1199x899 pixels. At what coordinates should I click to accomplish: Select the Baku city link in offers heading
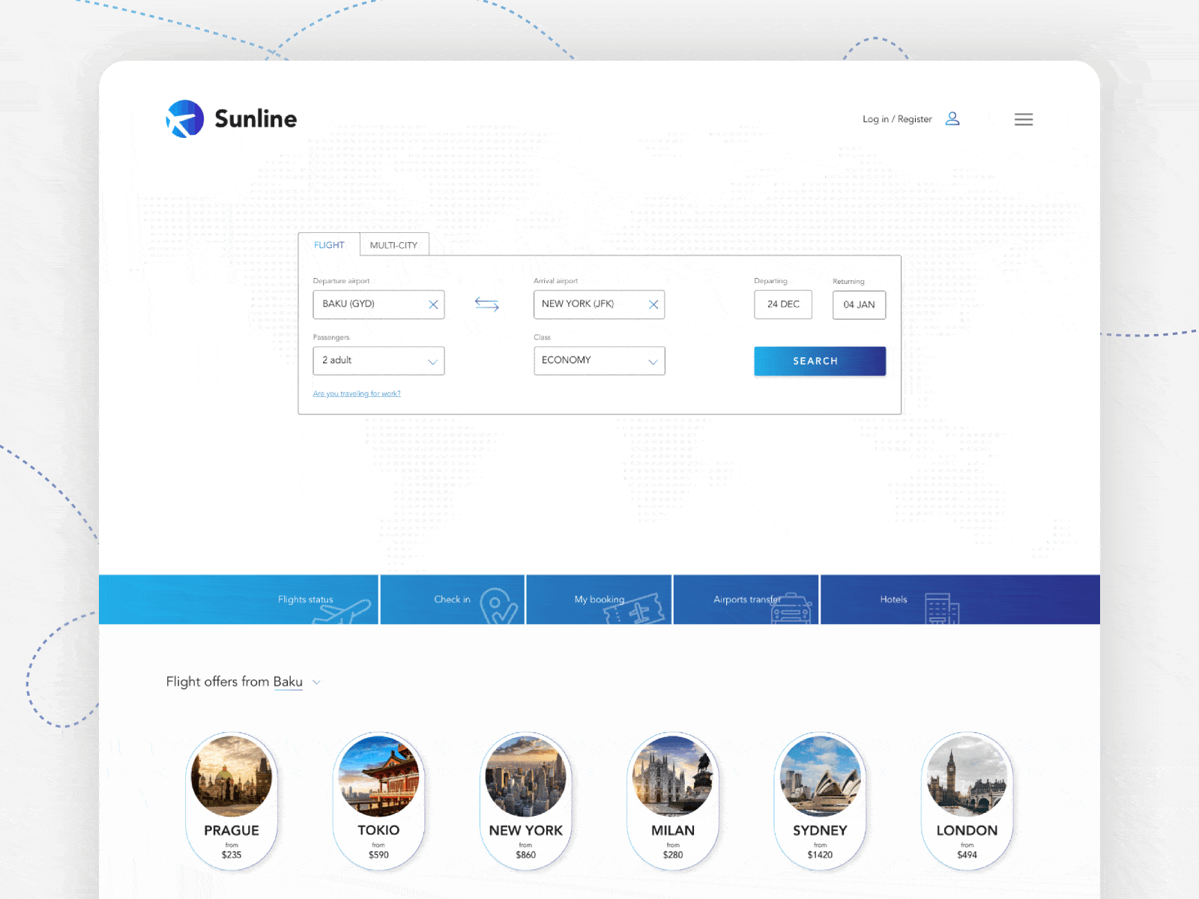click(x=288, y=682)
